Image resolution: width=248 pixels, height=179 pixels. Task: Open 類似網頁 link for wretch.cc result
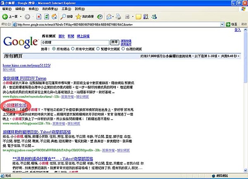tap(74, 123)
